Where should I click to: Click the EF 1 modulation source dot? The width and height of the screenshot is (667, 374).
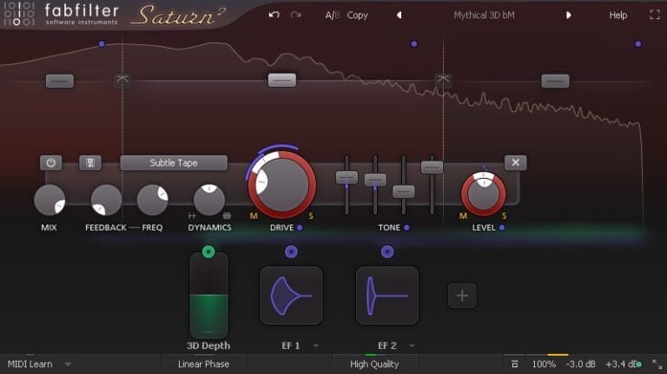tap(291, 252)
